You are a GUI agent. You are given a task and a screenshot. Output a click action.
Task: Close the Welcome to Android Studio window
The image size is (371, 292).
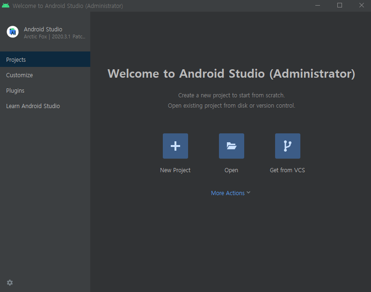361,6
